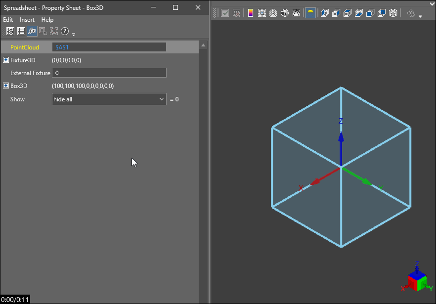Click the External Fixture input field
The width and height of the screenshot is (436, 304).
(109, 73)
